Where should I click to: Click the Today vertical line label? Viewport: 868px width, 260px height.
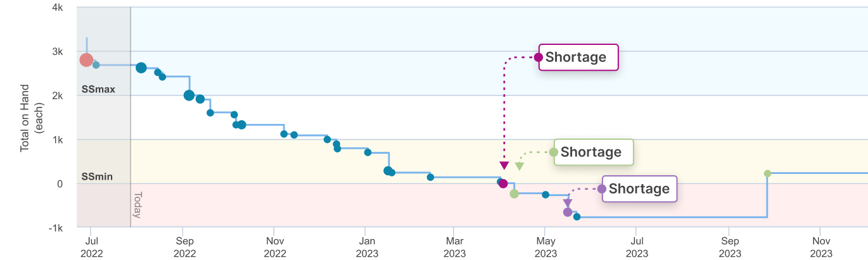tap(137, 204)
